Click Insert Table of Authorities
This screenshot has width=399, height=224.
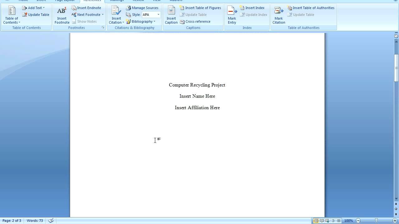coord(311,8)
